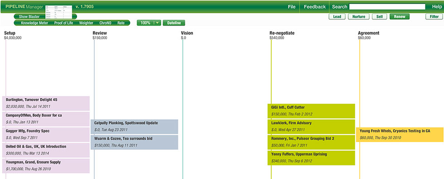The width and height of the screenshot is (444, 179).
Task: Click the Review stage heading
Action: tap(100, 33)
